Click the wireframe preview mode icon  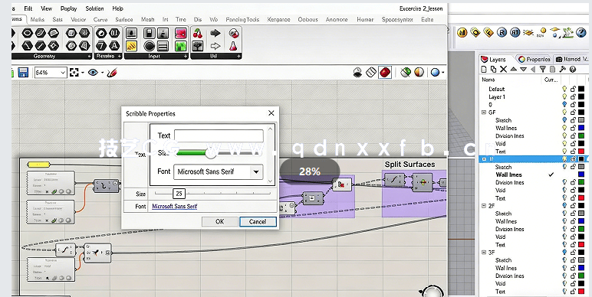pos(370,72)
